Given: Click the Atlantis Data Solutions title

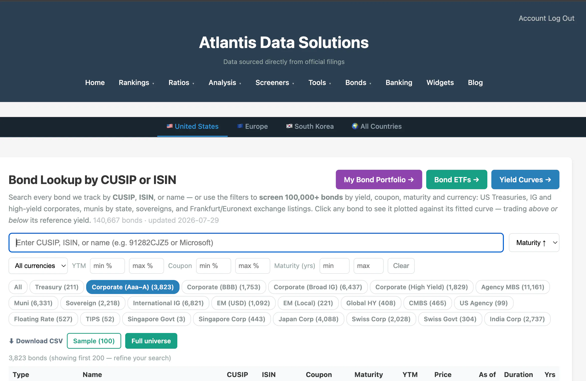Looking at the screenshot, I should pos(284,42).
